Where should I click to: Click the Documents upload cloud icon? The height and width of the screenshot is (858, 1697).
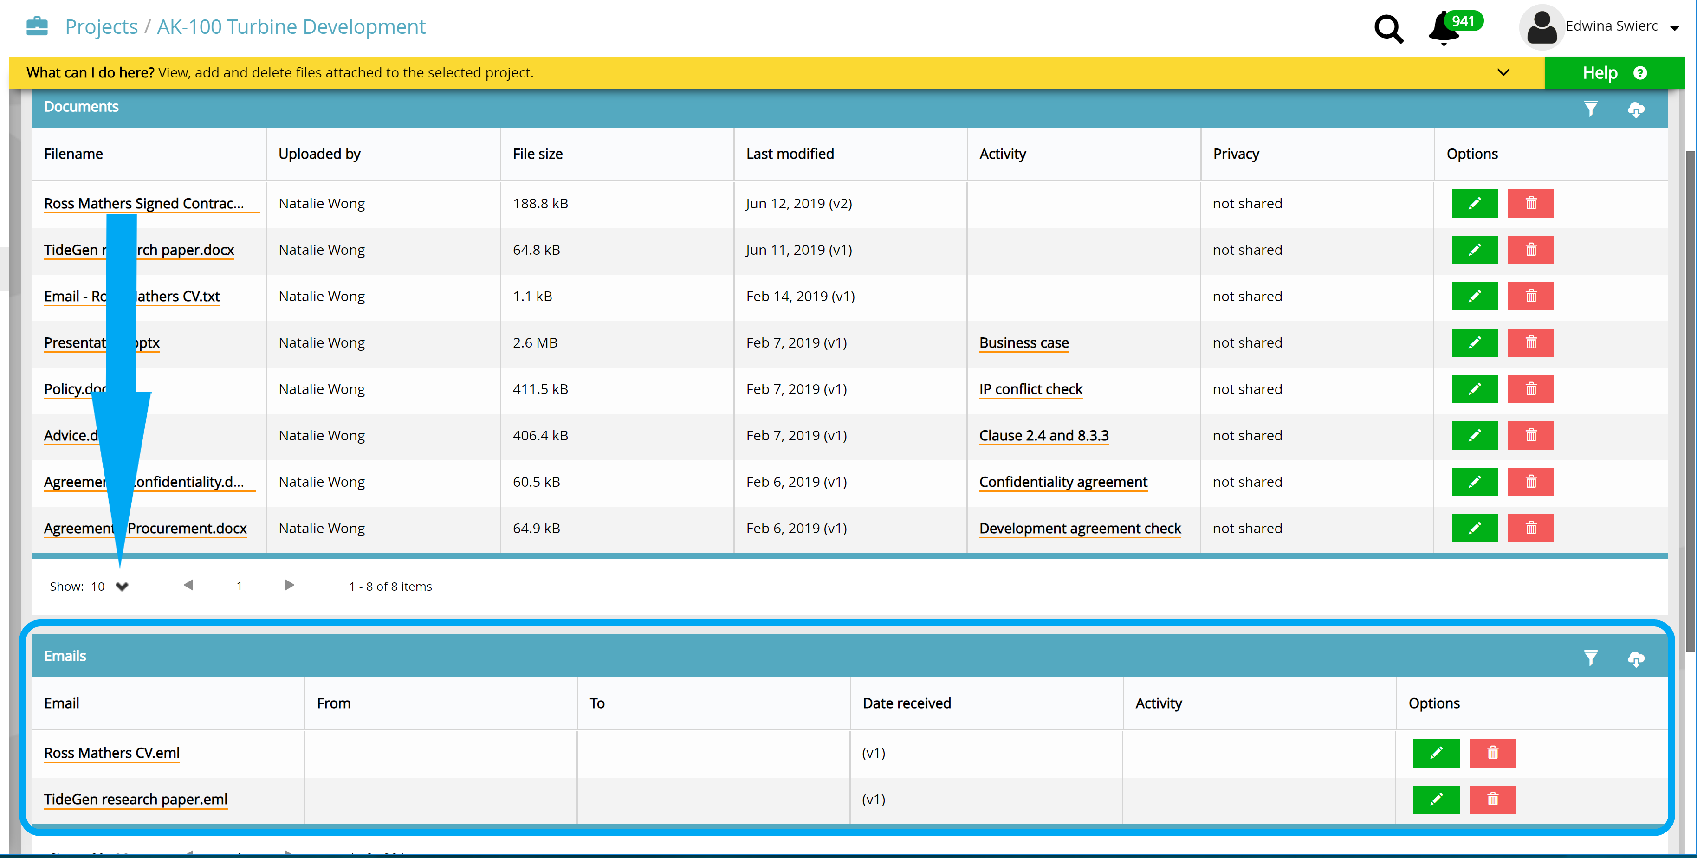[x=1636, y=110]
